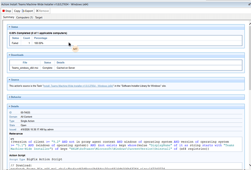Open the Install: Teams Machine-Wide Installer task link
This screenshot has width=251, height=170.
[x=78, y=86]
